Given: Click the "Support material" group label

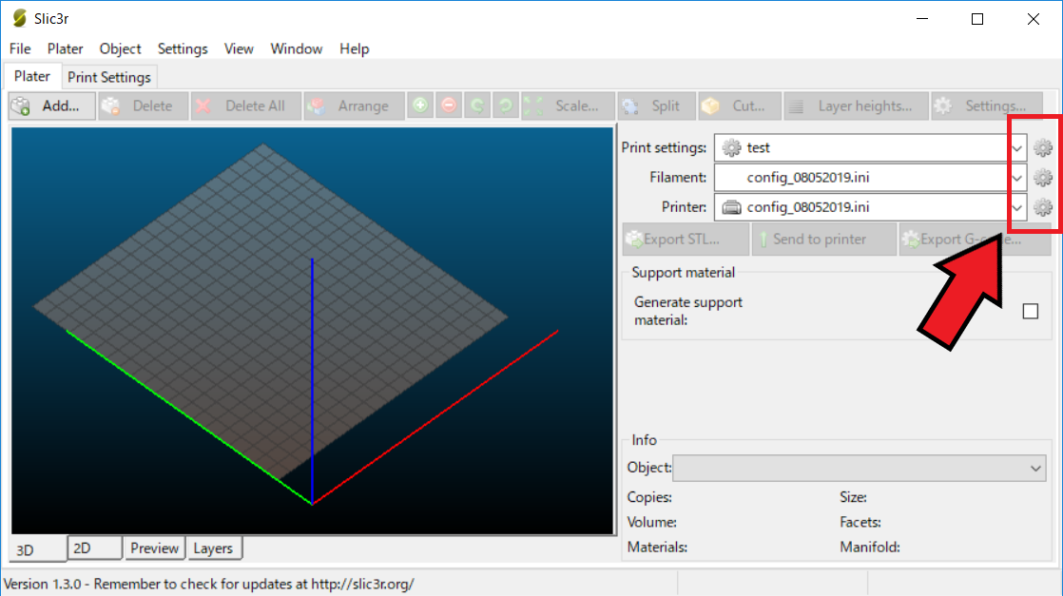Looking at the screenshot, I should (x=683, y=273).
